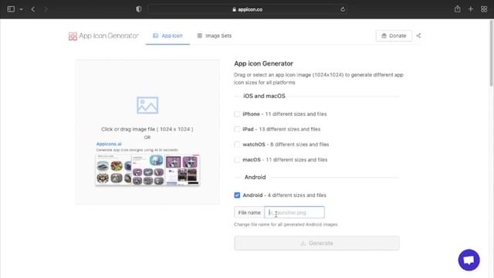Go forward to the next page
Screen dimensions: 494x278
46,9
